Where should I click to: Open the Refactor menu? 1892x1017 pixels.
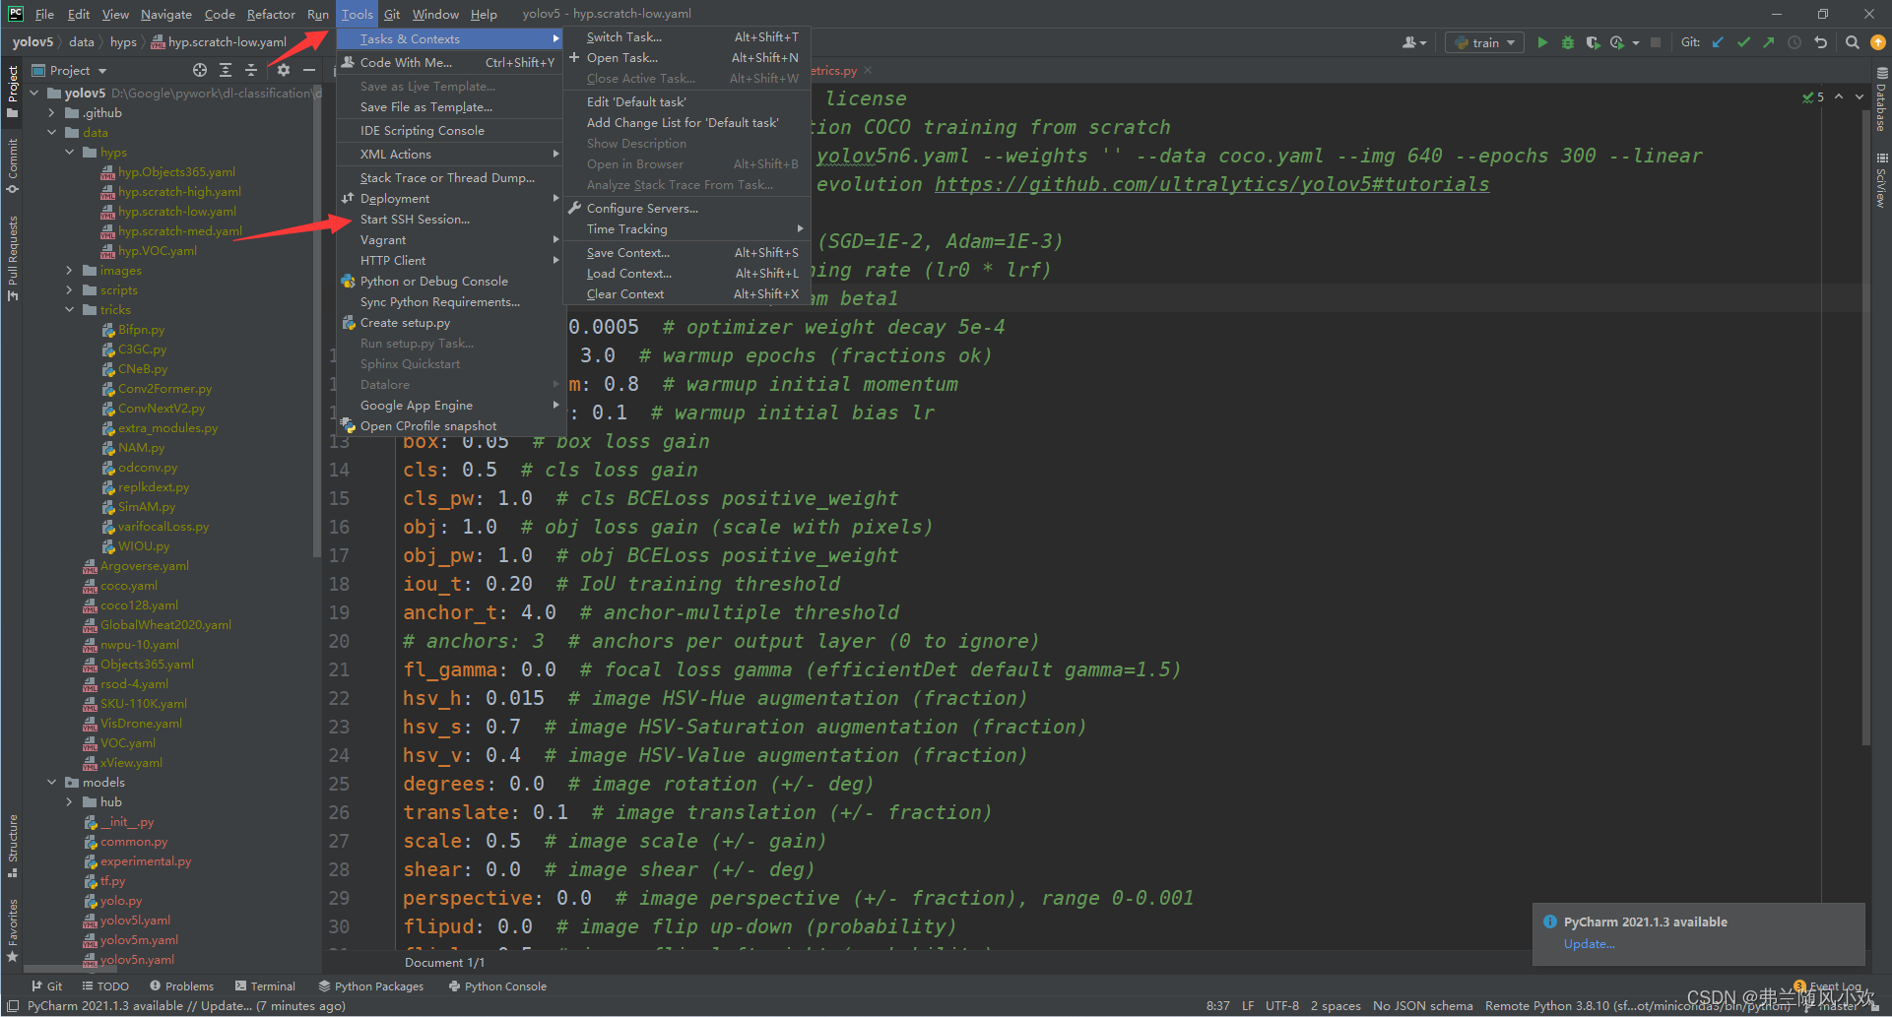click(x=271, y=14)
